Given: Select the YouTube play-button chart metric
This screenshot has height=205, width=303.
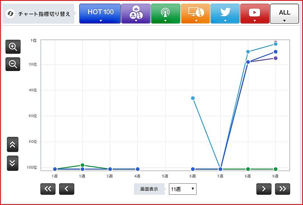Looking at the screenshot, I should [255, 14].
